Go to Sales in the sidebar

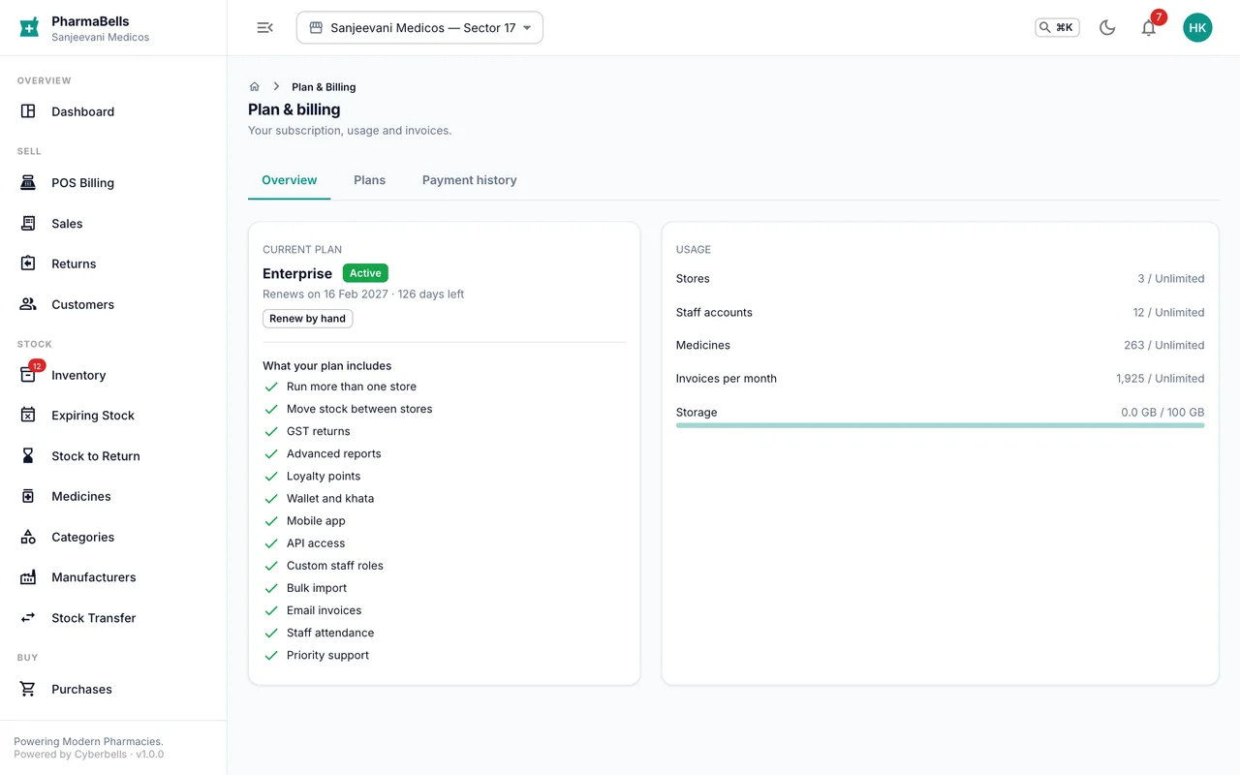[113, 224]
